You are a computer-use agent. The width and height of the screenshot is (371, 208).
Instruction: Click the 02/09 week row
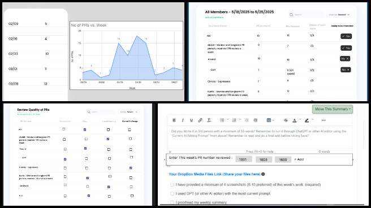pyautogui.click(x=36, y=24)
